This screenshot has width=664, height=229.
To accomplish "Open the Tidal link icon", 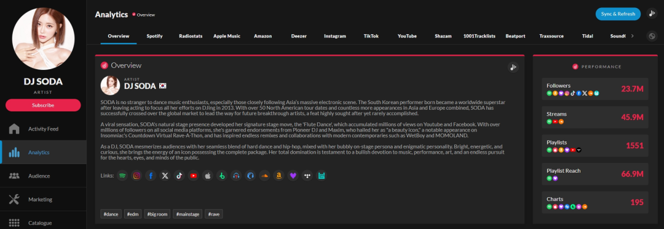I will point(307,176).
